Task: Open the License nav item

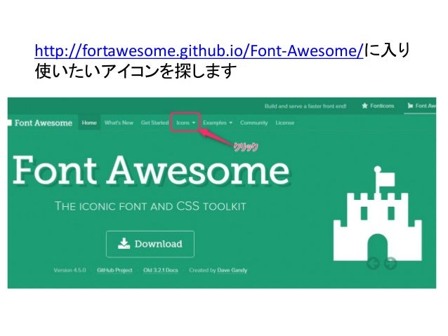Action: 285,123
